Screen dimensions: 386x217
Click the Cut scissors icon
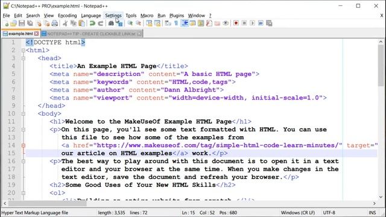tap(65, 24)
